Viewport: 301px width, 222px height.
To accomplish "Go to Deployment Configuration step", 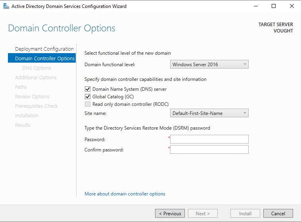I will (44, 49).
